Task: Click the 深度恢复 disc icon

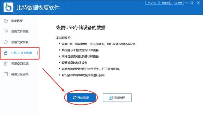Action: coord(6,21)
